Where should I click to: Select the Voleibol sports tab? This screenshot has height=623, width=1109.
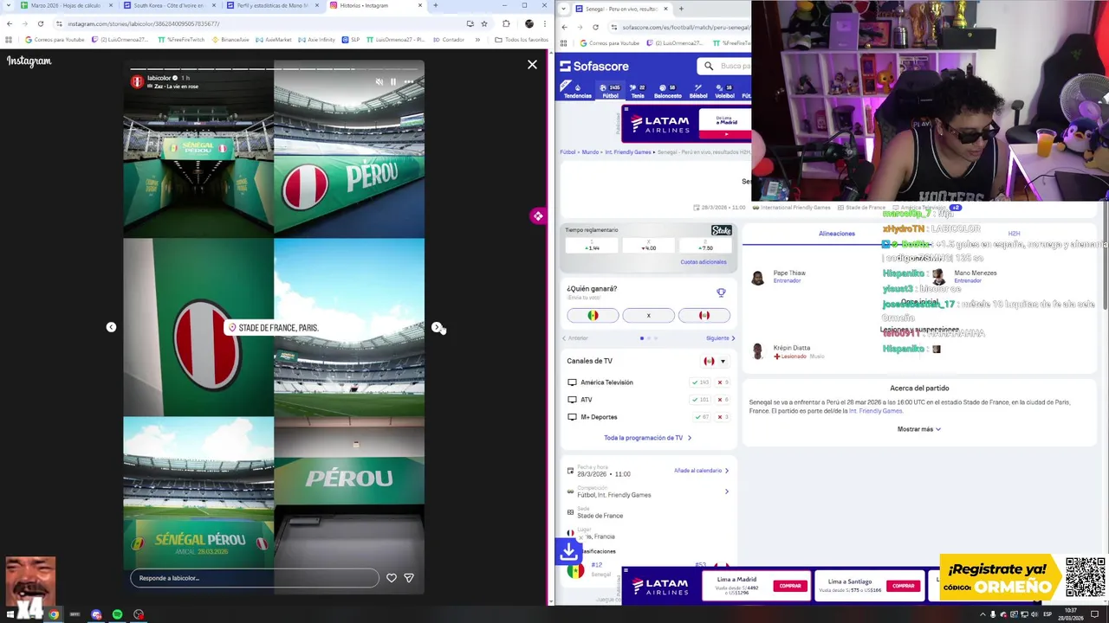tap(725, 91)
